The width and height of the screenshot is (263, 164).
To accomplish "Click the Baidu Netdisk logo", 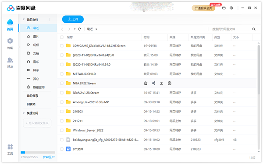I will [x=11, y=8].
